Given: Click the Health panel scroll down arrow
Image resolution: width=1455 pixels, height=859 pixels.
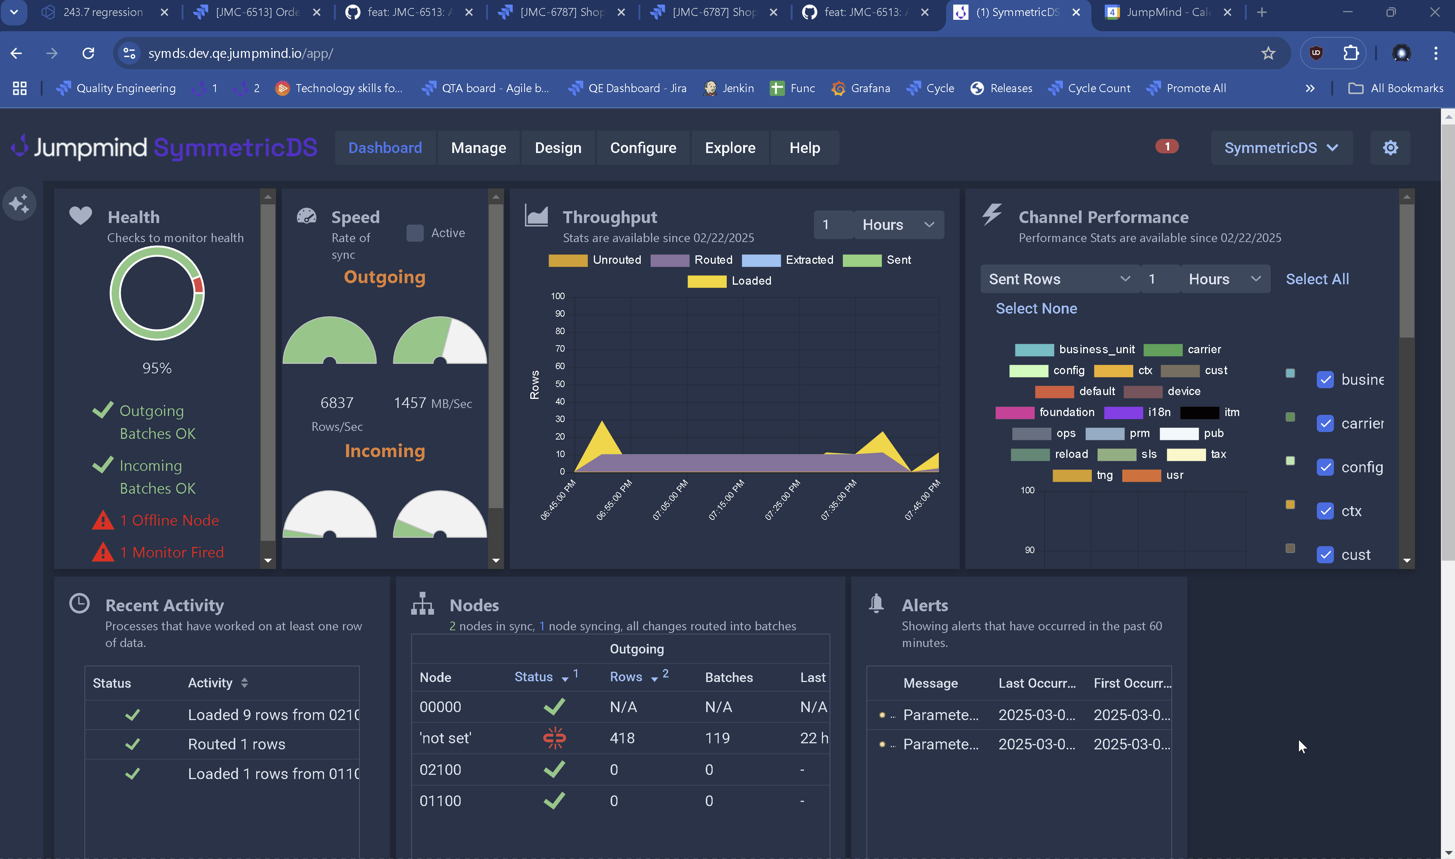Looking at the screenshot, I should click(268, 560).
